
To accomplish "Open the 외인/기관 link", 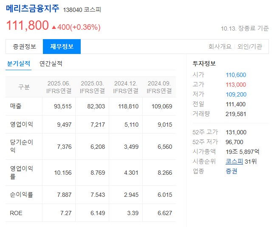I will click(x=250, y=46).
